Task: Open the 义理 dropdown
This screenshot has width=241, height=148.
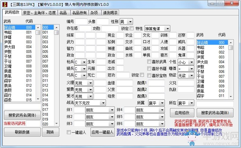Action: pos(84,83)
